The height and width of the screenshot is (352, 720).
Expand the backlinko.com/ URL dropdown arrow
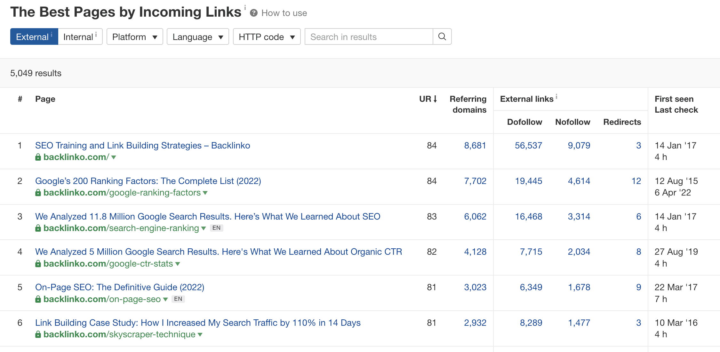114,157
